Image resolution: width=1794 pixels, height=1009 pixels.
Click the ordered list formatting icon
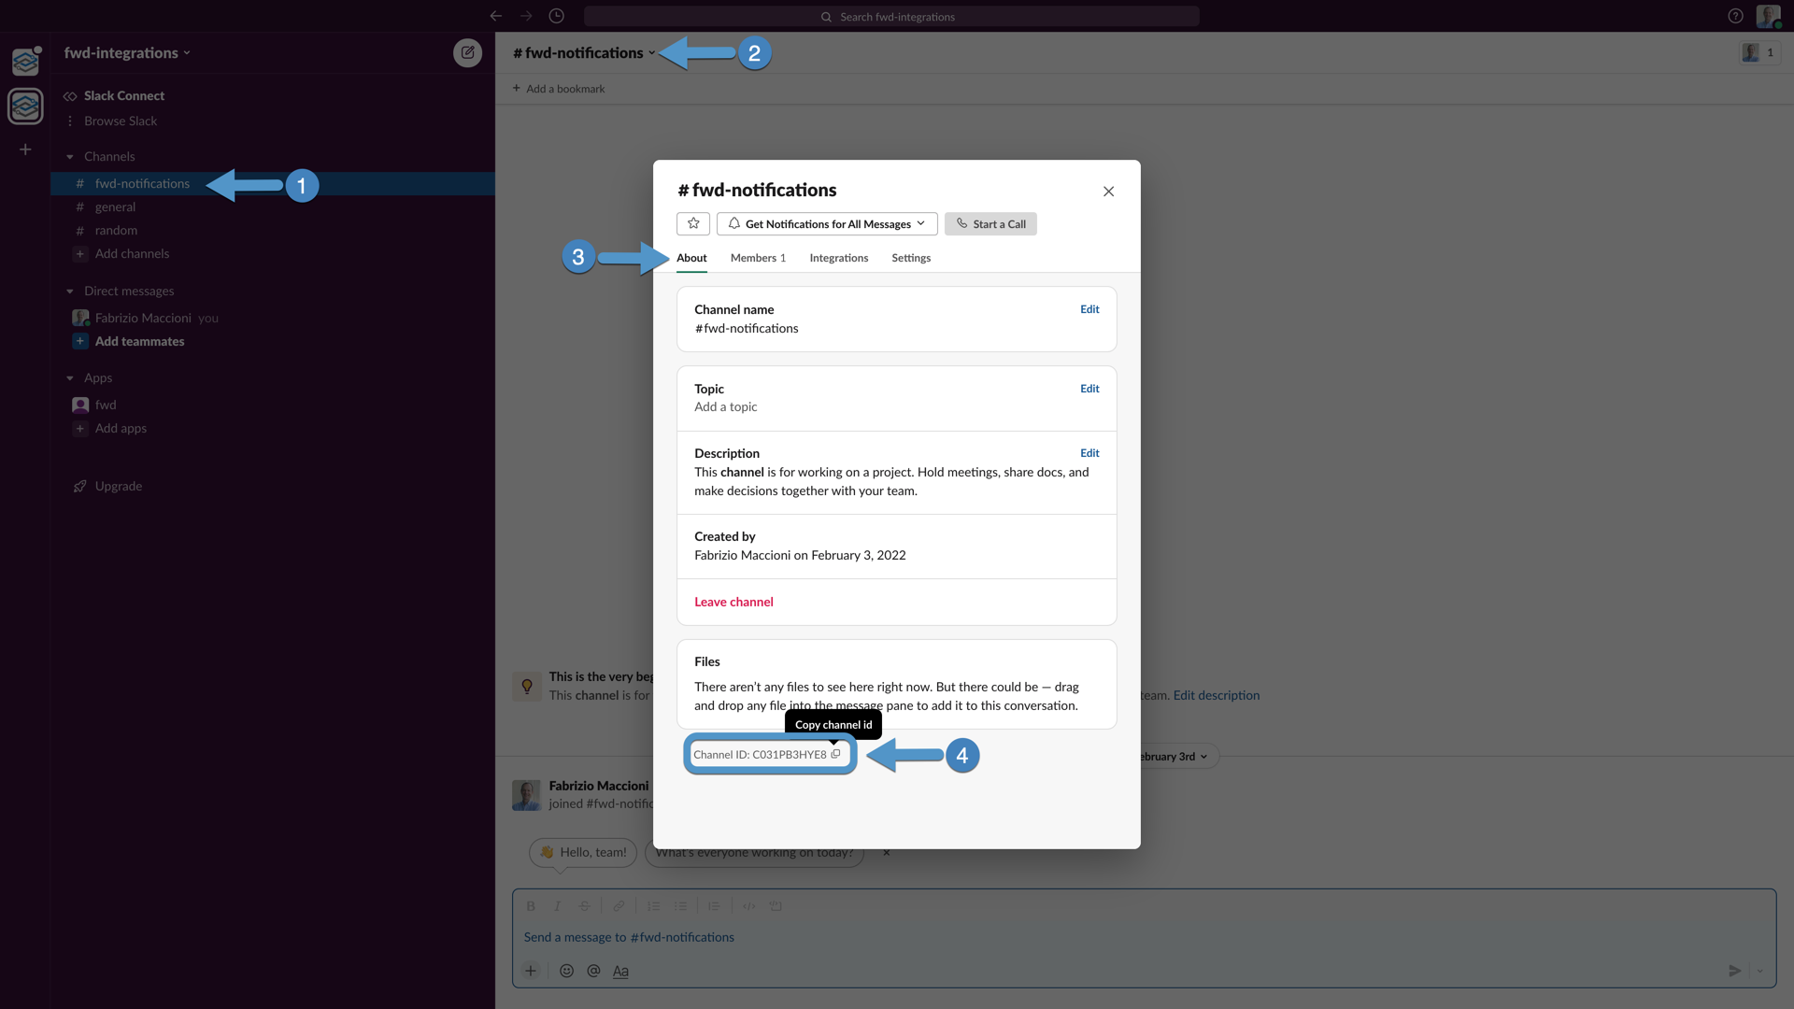click(654, 905)
